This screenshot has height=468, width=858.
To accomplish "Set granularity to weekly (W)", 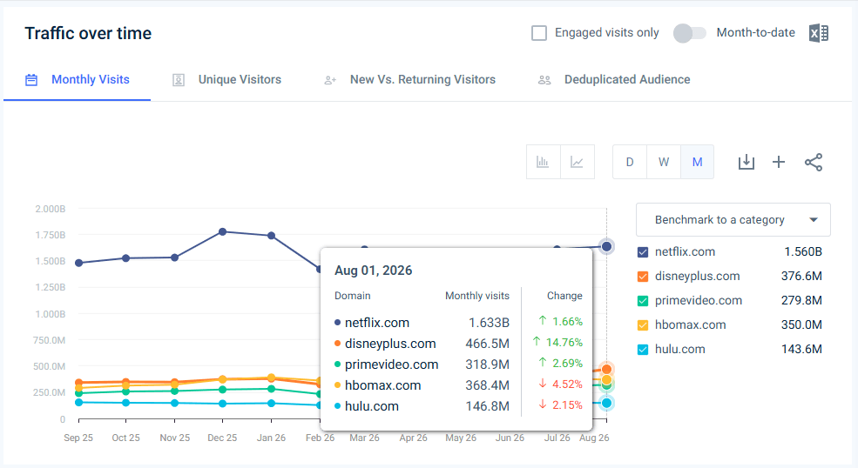I will pyautogui.click(x=664, y=162).
